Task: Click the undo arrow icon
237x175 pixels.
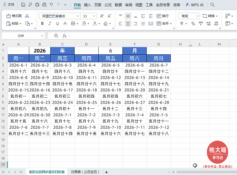Action: 52,4
